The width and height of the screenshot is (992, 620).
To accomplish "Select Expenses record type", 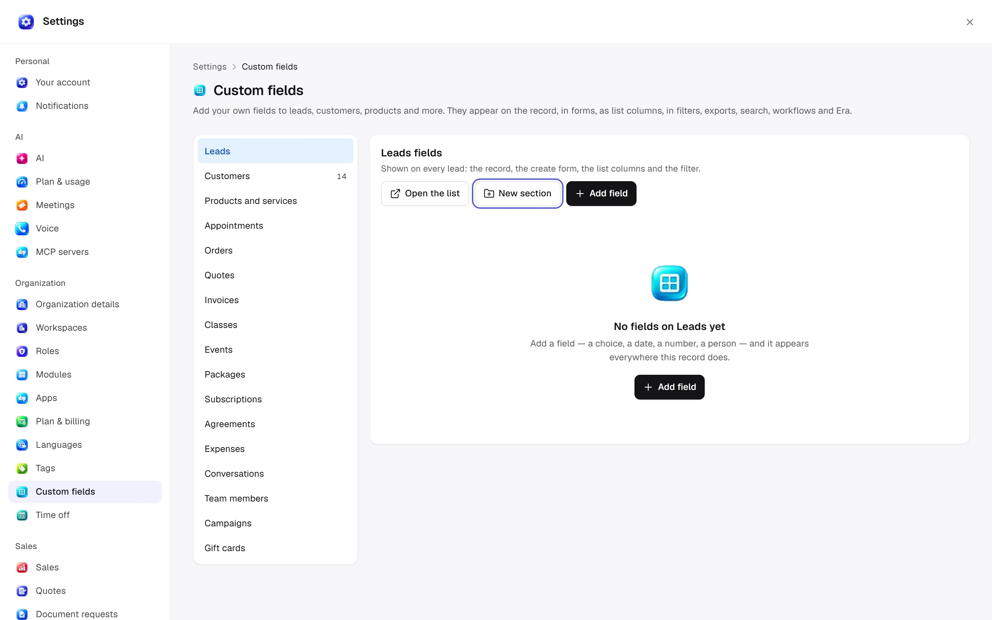I will (x=276, y=449).
